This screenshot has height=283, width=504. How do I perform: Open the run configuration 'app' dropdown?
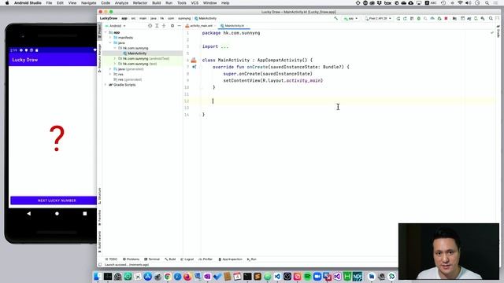tap(350, 19)
